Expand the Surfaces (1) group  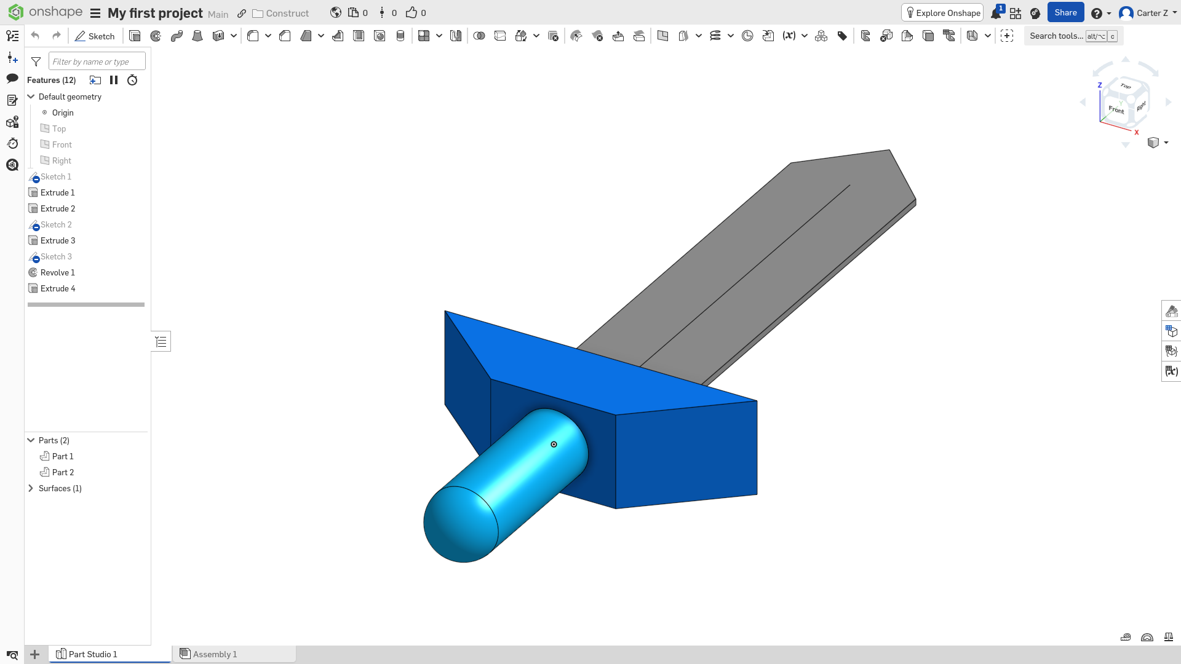(31, 488)
